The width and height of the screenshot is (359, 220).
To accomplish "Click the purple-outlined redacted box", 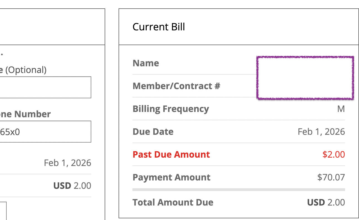I will pyautogui.click(x=305, y=78).
